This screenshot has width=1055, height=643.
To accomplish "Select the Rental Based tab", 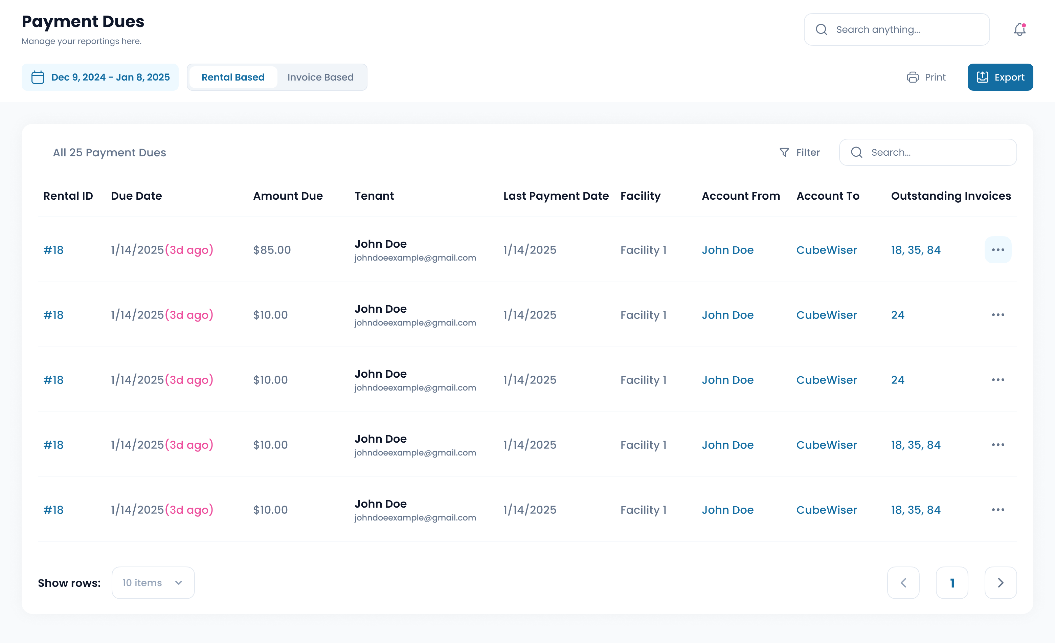I will [x=233, y=77].
